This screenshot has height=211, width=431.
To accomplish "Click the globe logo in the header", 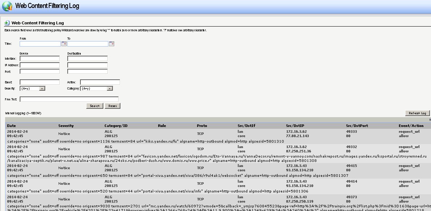I will click(7, 6).
